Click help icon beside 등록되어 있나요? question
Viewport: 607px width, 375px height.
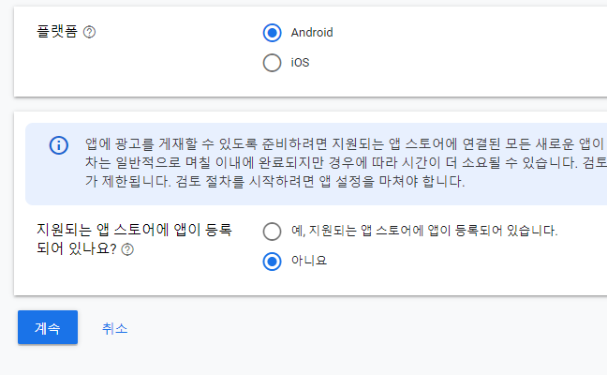[x=127, y=249]
